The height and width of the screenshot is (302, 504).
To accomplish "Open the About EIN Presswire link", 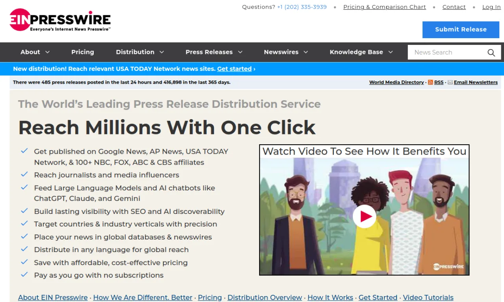I will [53, 298].
